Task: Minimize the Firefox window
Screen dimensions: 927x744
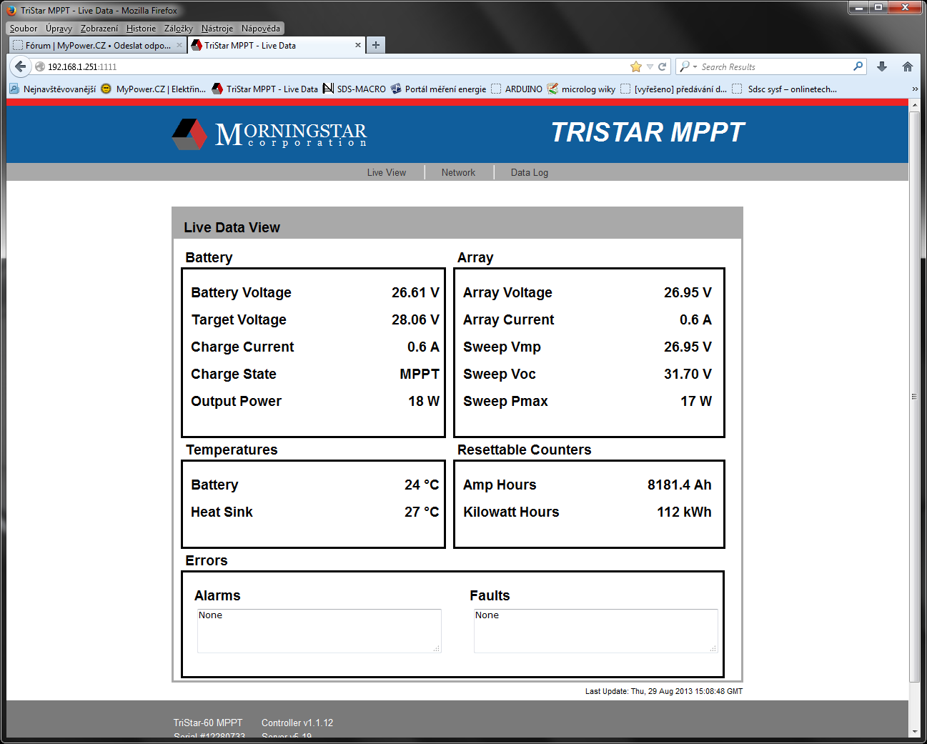Action: (x=859, y=7)
